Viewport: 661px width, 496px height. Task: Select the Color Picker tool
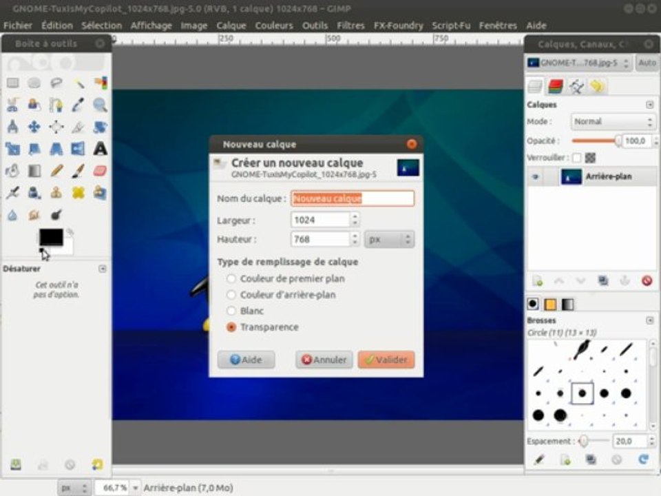78,105
